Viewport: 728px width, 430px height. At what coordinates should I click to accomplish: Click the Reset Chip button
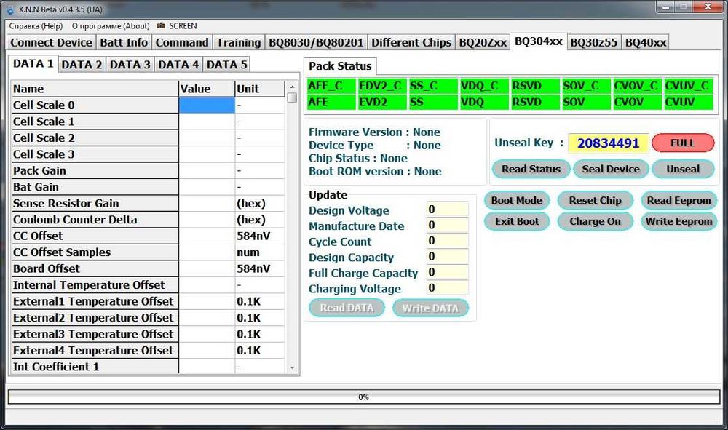pos(595,200)
